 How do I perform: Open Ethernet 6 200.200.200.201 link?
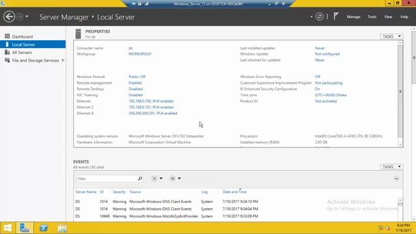(x=153, y=113)
